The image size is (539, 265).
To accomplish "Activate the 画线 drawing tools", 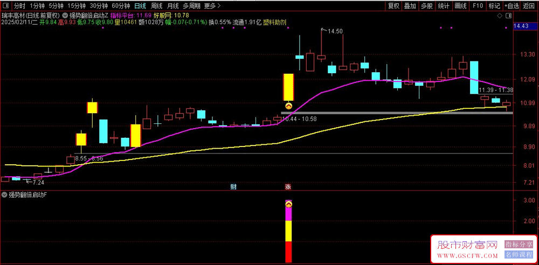I will click(x=460, y=6).
